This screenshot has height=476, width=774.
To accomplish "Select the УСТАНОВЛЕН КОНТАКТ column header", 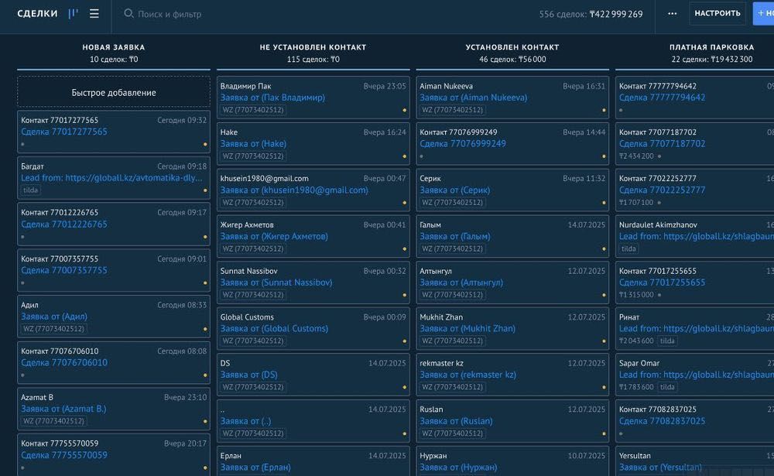I will pos(512,47).
